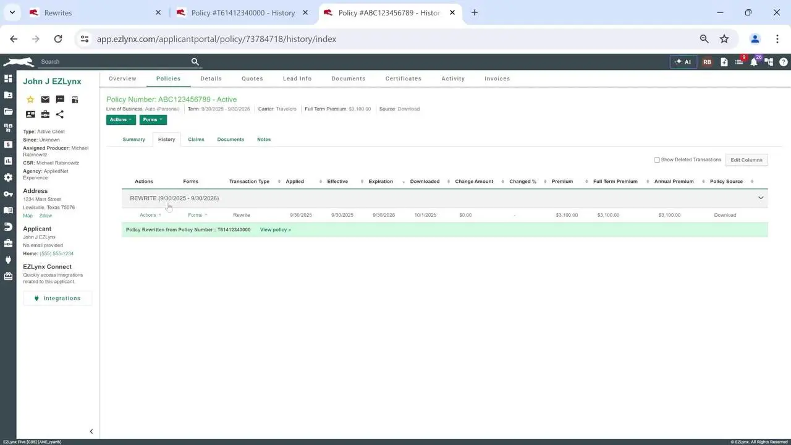Open the green Actions dropdown button
This screenshot has height=445, width=791.
[x=121, y=120]
